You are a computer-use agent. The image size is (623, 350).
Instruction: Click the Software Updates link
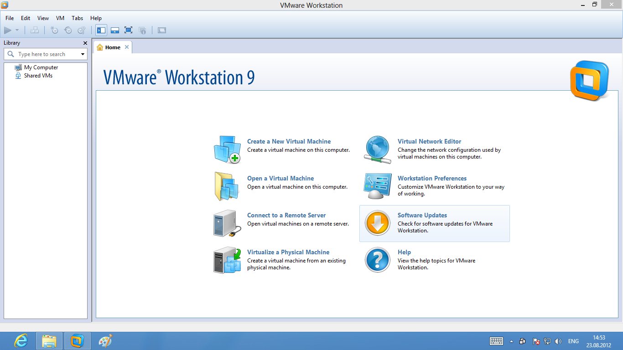point(422,215)
